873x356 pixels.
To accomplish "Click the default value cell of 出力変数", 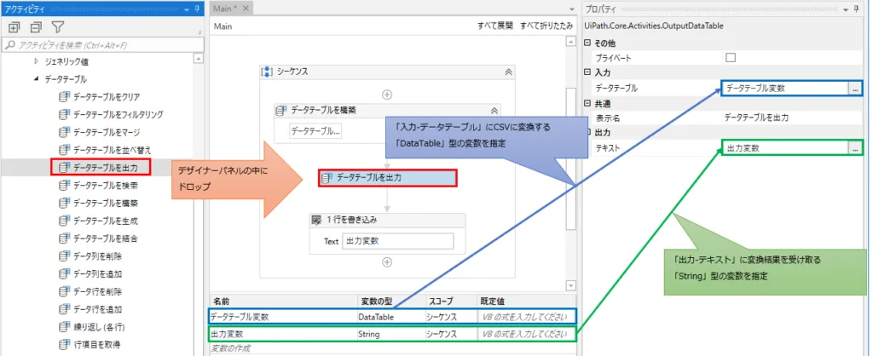I will 526,335.
